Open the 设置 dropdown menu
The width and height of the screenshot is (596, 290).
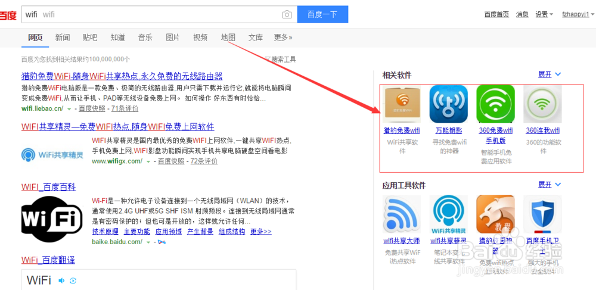(544, 14)
